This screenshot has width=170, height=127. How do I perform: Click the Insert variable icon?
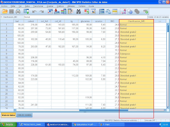coord(93,11)
